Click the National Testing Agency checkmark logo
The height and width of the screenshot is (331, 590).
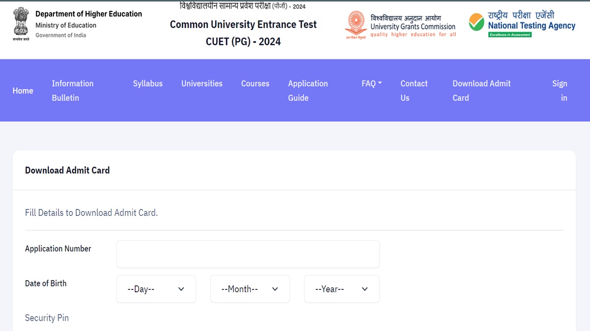click(x=476, y=22)
